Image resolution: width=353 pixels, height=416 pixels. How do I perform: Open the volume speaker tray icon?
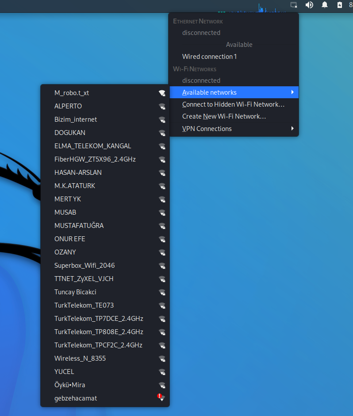(x=309, y=5)
